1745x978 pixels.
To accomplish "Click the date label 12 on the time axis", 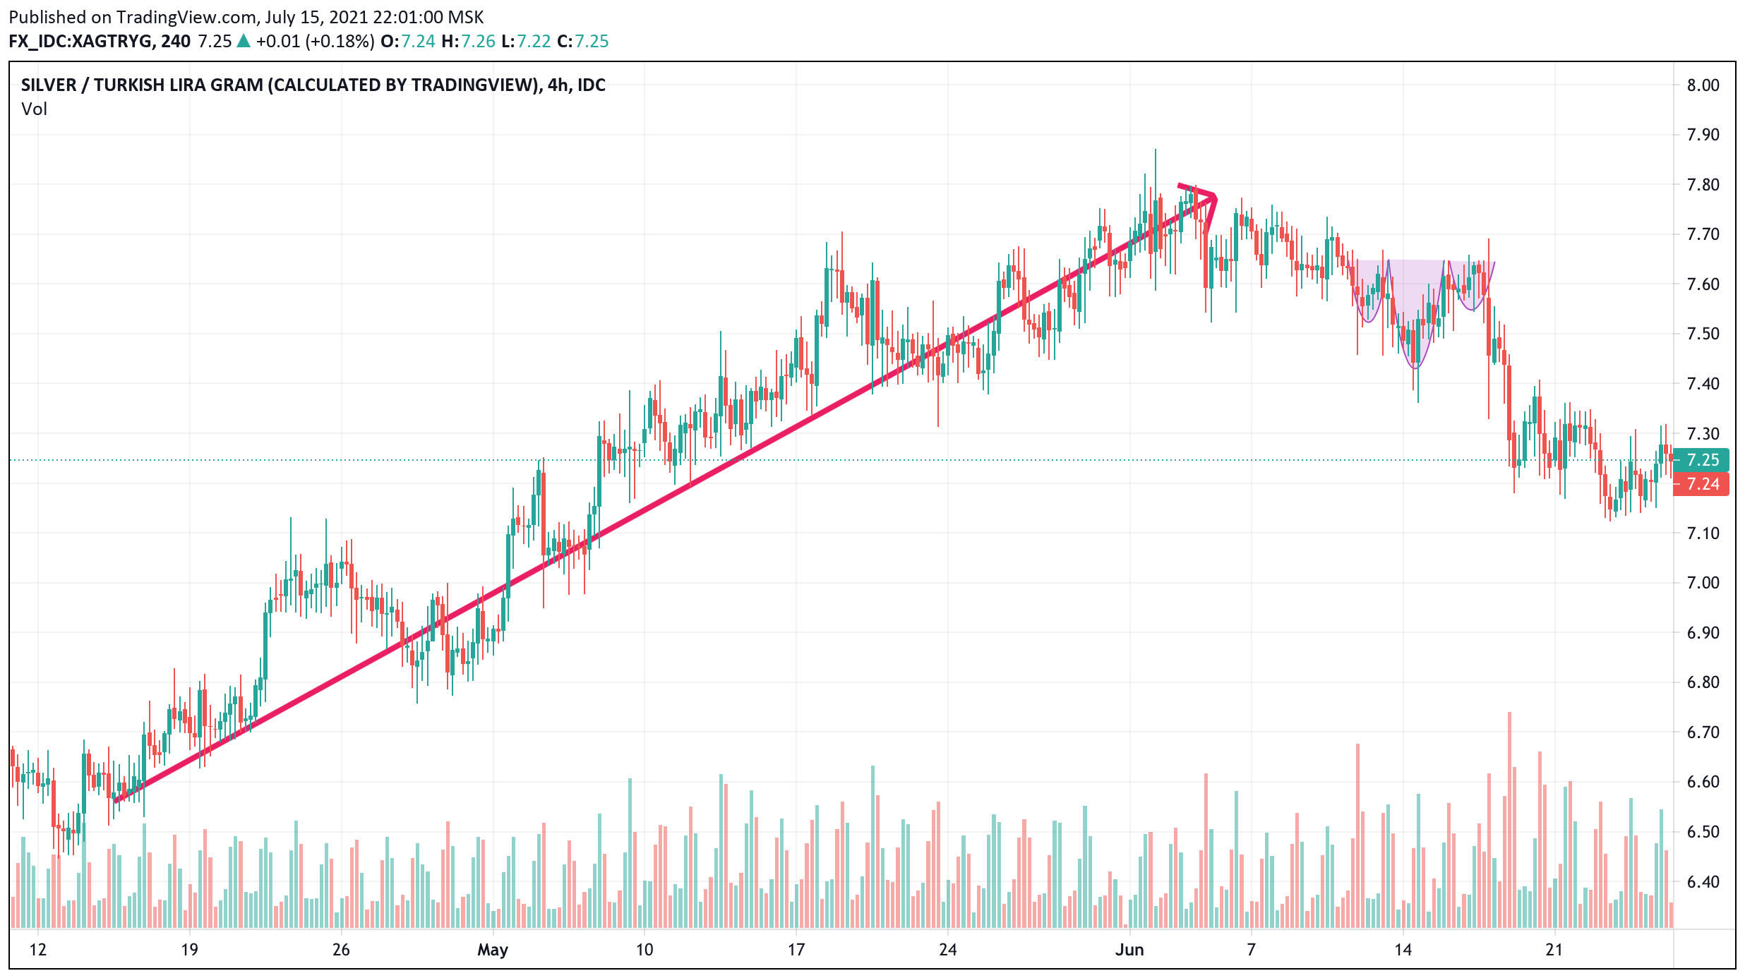I will (37, 950).
